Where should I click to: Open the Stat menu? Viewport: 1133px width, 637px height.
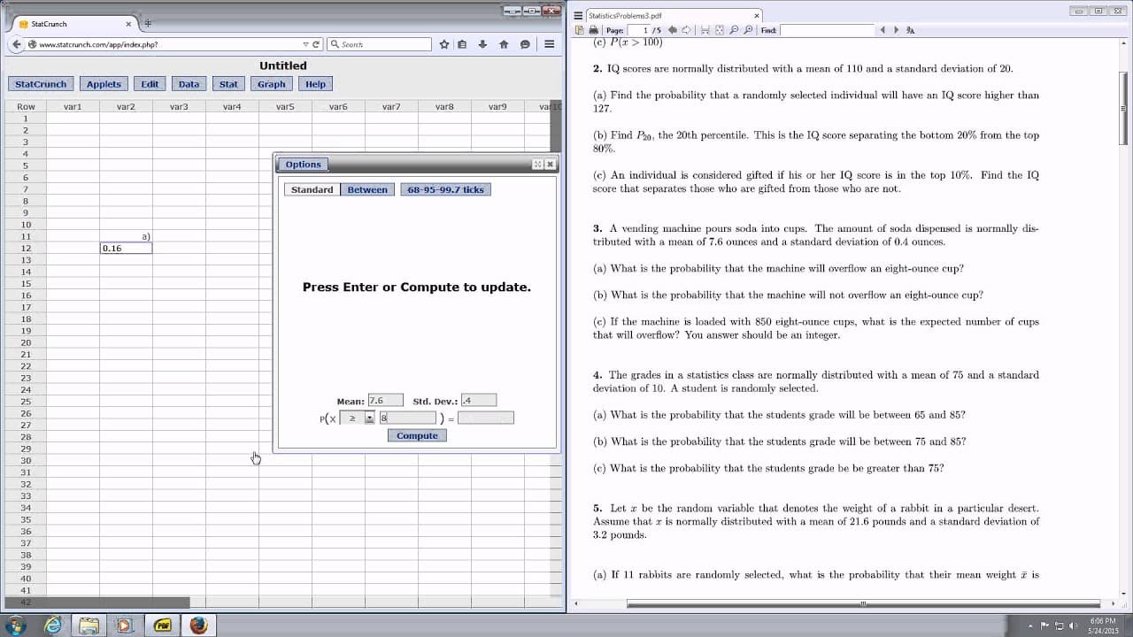(x=228, y=84)
